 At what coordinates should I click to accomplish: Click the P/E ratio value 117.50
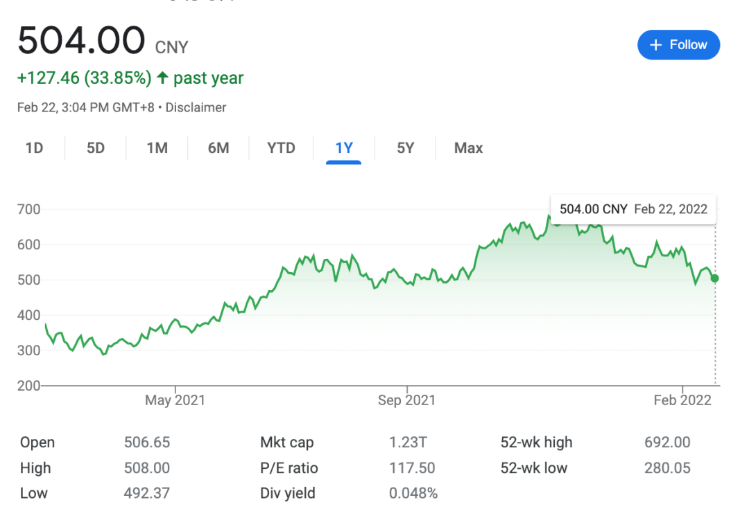coord(412,468)
